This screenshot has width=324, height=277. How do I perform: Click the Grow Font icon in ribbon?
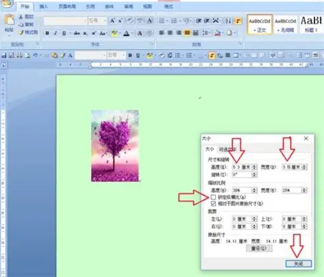pos(112,21)
